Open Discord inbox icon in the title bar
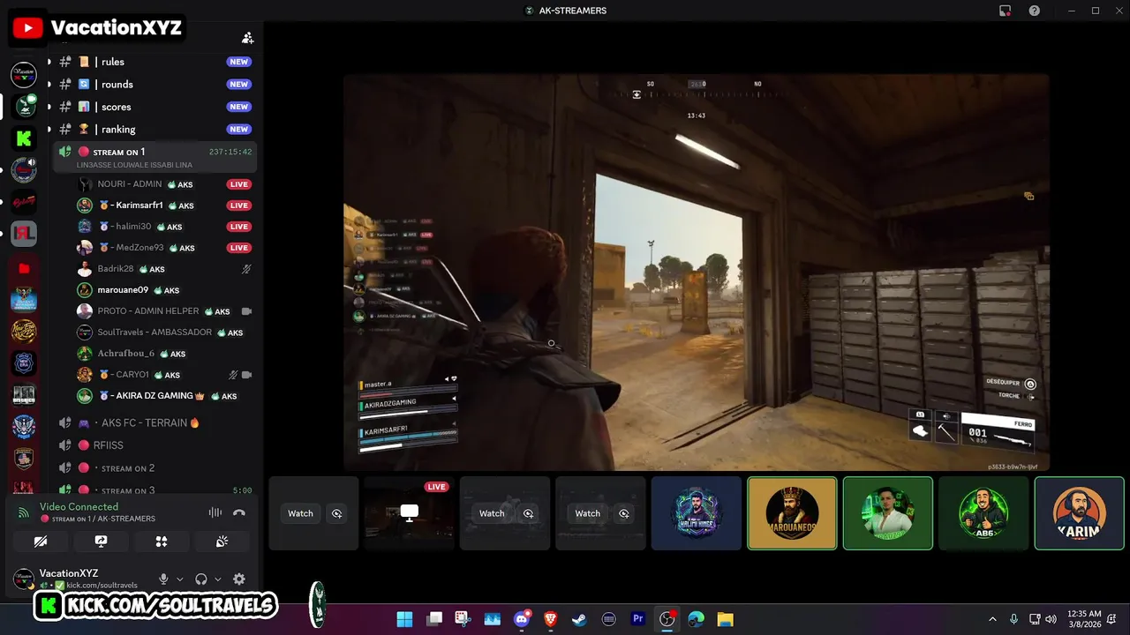 pyautogui.click(x=1005, y=11)
